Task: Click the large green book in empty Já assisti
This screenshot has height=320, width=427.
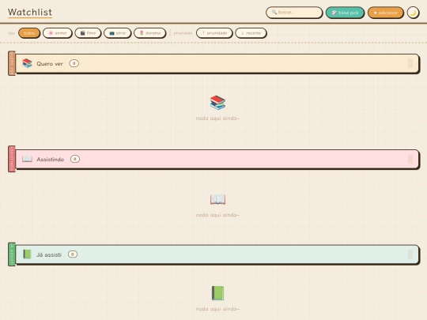Action: (x=217, y=293)
